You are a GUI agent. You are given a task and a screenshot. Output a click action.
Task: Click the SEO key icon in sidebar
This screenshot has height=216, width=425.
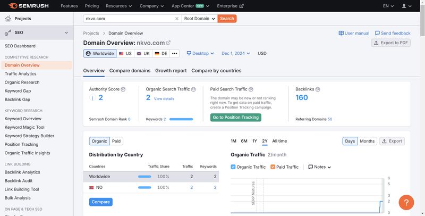(8, 32)
